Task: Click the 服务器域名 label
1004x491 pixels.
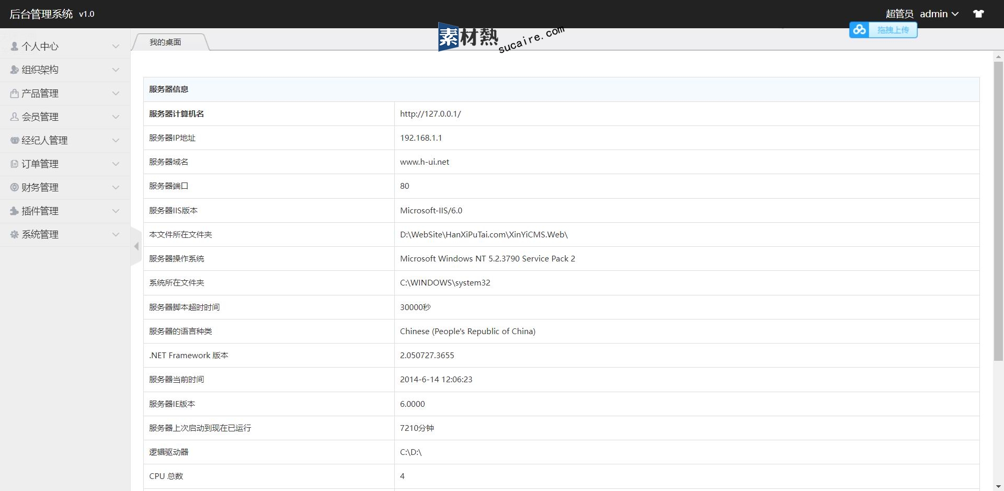Action: click(168, 162)
